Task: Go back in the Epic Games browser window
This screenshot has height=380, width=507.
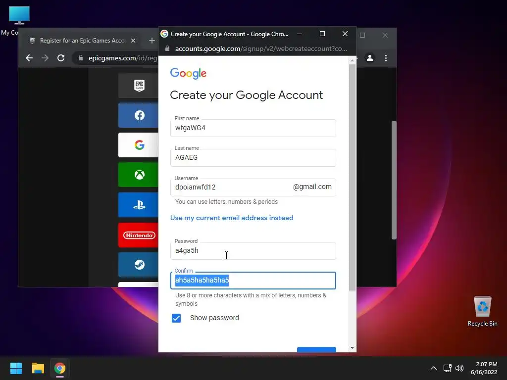Action: click(29, 58)
